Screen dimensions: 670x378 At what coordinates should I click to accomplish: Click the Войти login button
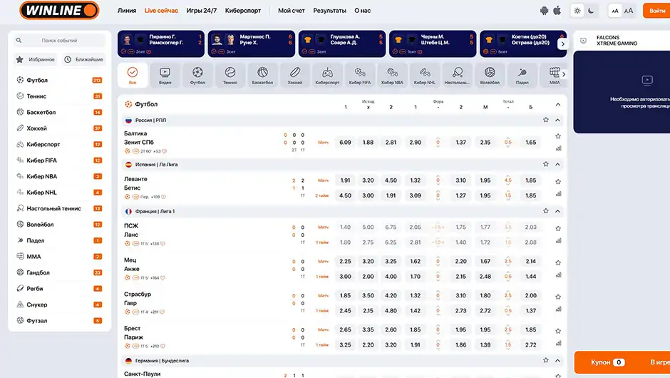point(656,11)
